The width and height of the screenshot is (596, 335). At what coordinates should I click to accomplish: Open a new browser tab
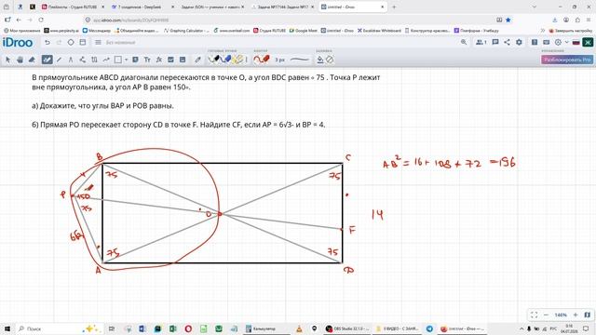point(394,7)
